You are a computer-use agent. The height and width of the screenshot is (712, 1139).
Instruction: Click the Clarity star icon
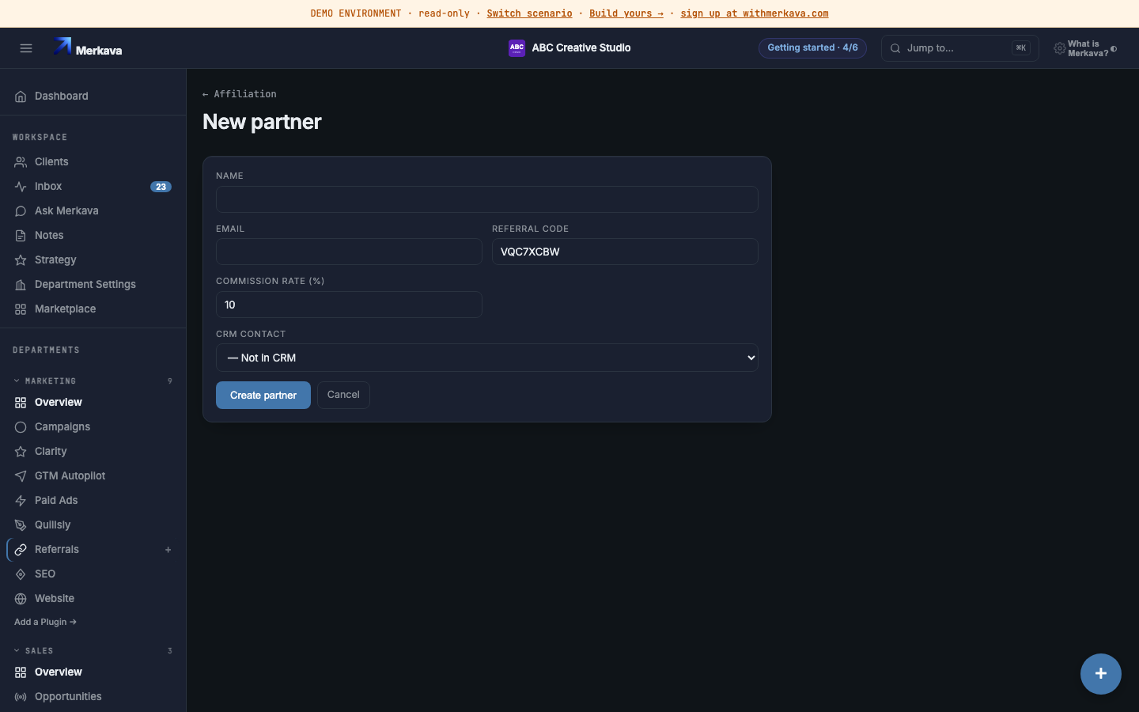pos(21,452)
